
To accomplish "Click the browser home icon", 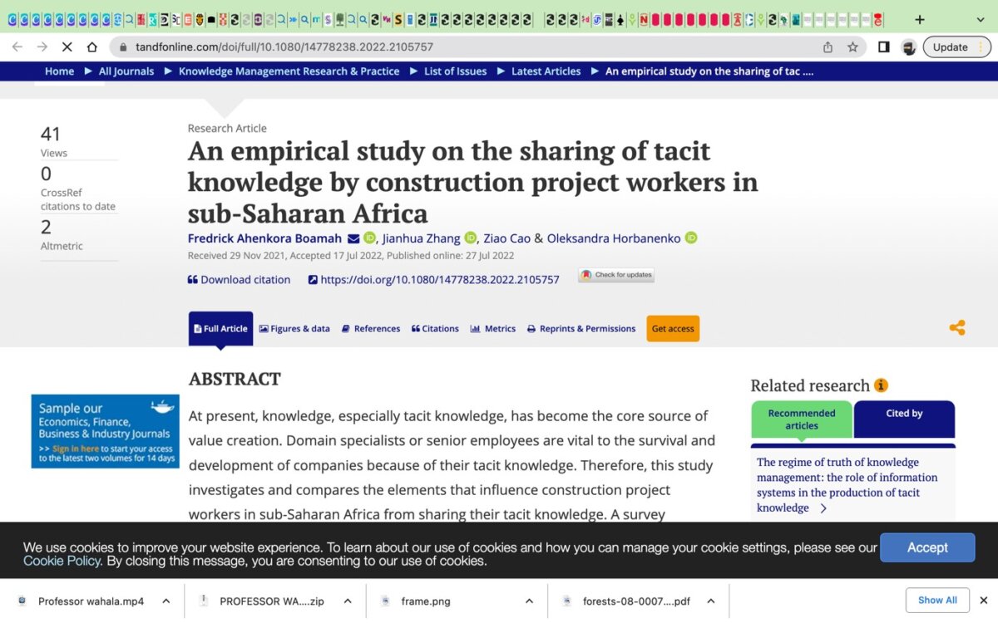I will (x=91, y=47).
